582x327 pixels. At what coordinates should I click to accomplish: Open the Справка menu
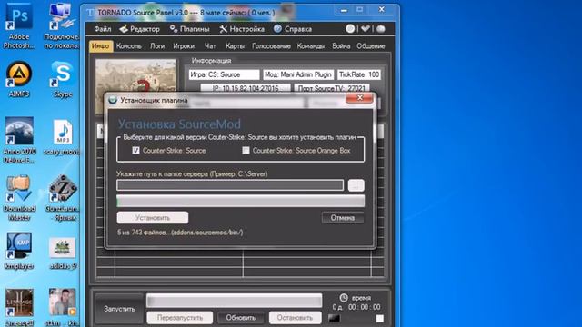pos(293,29)
